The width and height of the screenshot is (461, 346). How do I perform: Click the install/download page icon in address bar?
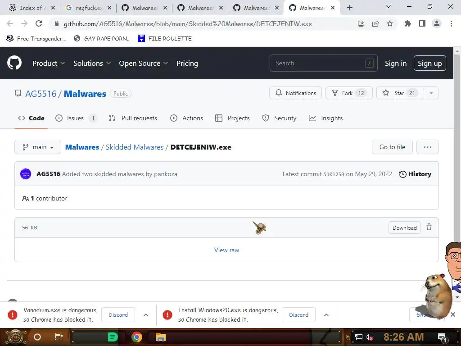tap(361, 23)
